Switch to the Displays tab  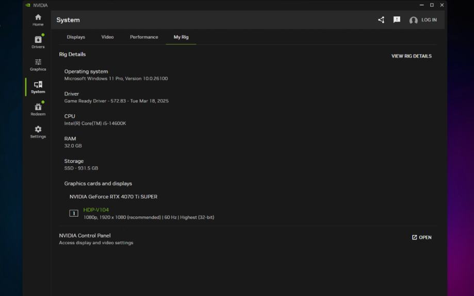[76, 37]
